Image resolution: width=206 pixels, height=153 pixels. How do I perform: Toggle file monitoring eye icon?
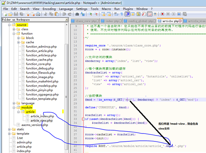tap(155, 14)
